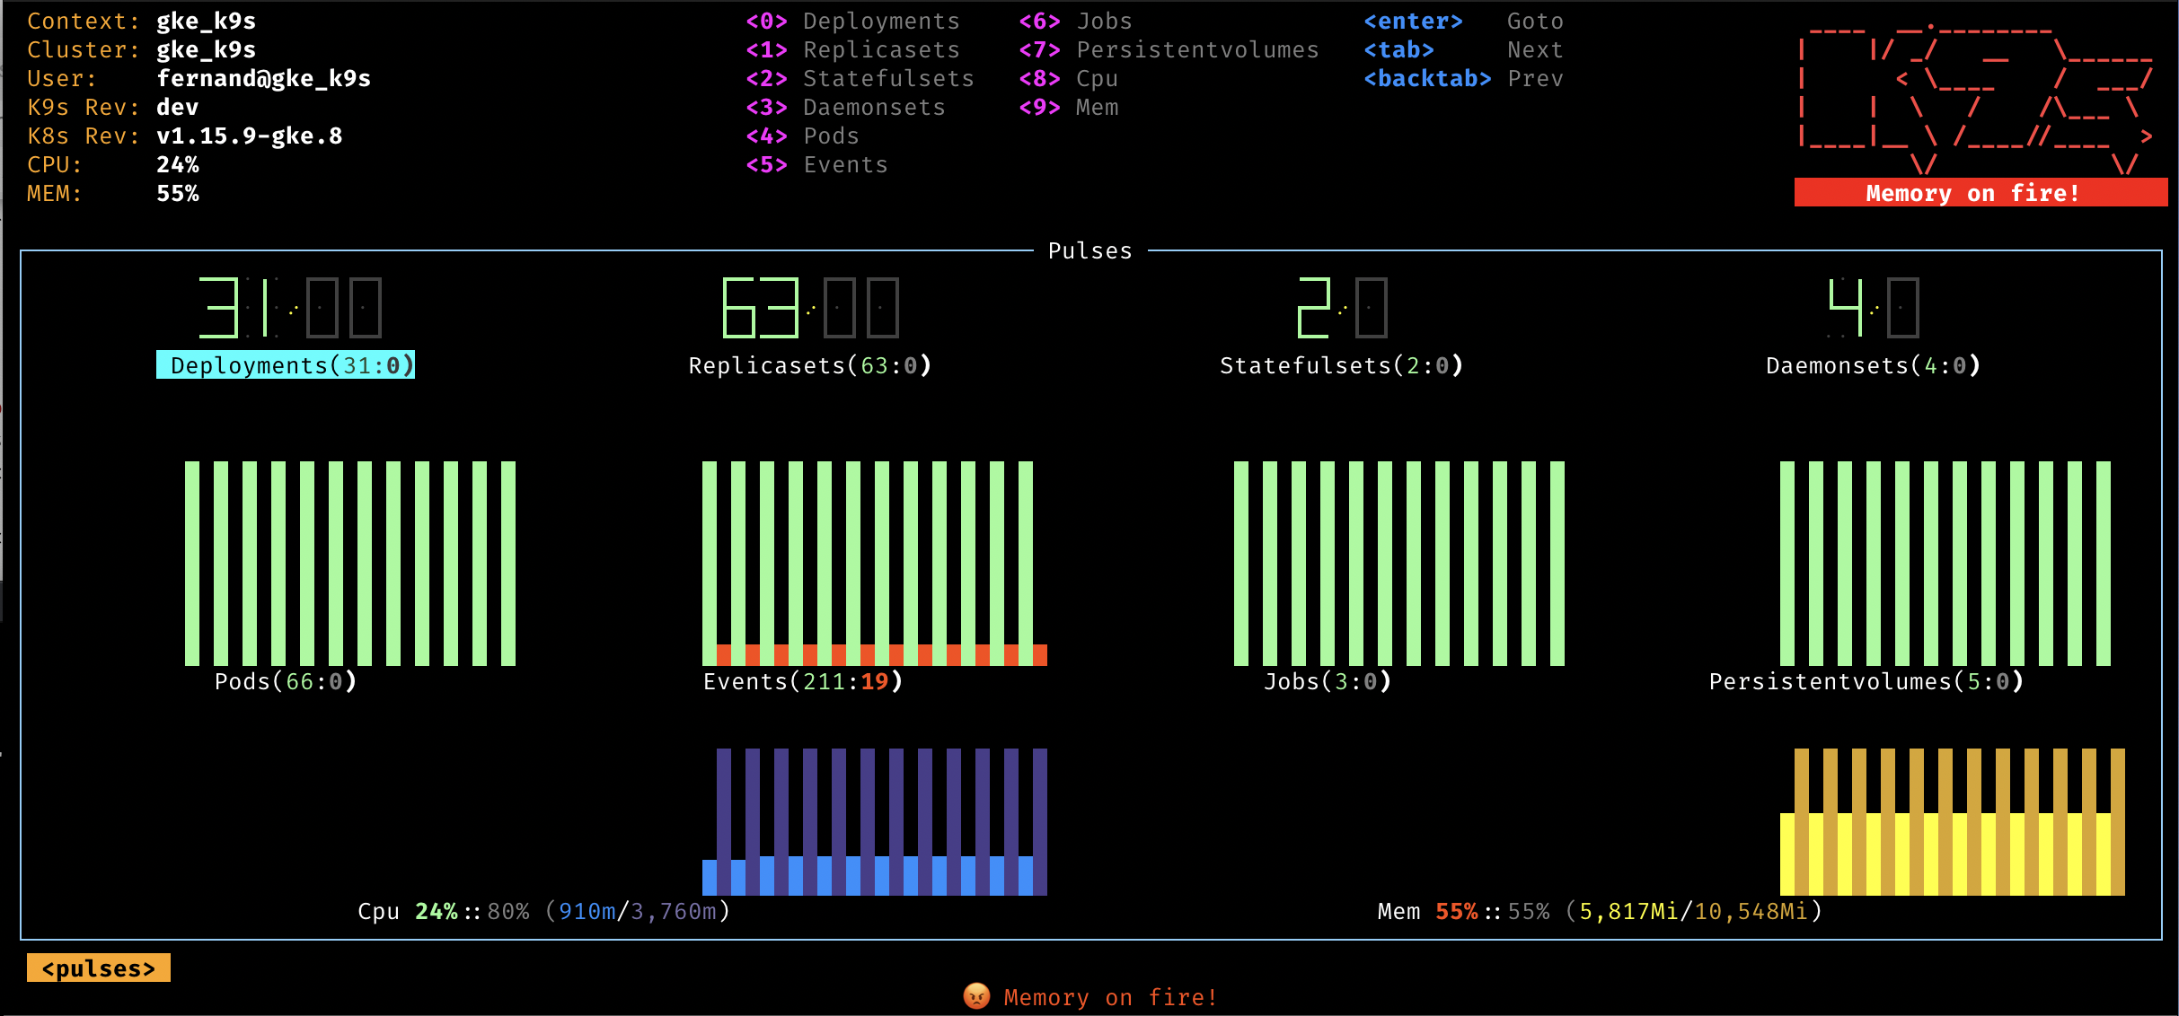Choose the <0> Deployments shortcut
The image size is (2179, 1016).
pos(852,21)
